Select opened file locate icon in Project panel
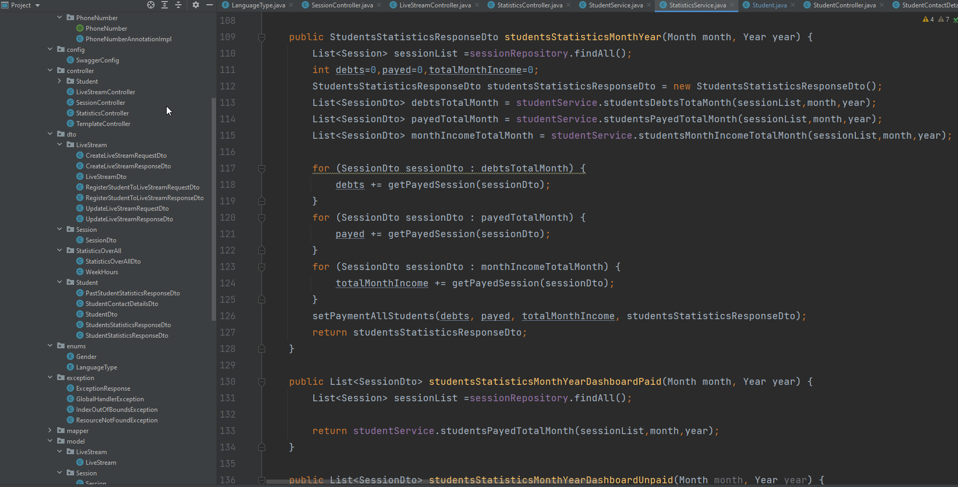Viewport: 958px width, 487px height. point(151,5)
